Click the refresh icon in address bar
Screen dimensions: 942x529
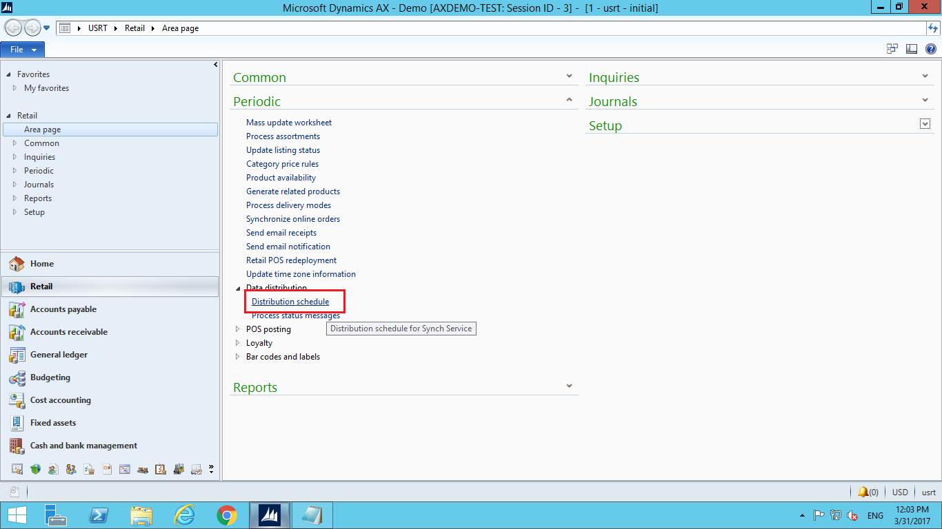click(x=933, y=28)
